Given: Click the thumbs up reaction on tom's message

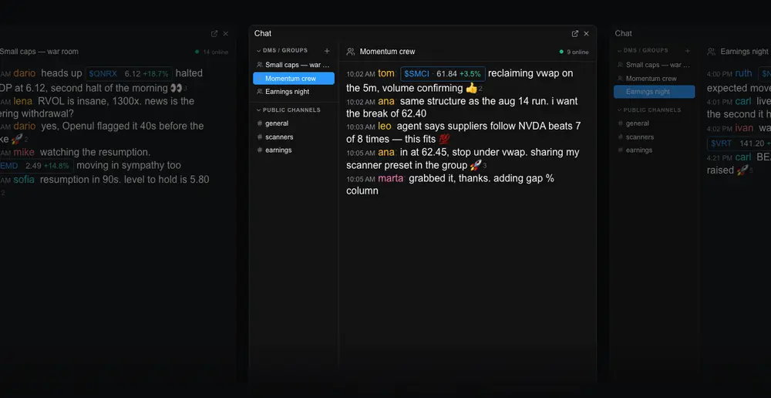Looking at the screenshot, I should (x=472, y=88).
